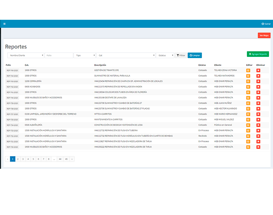Jump to page 45 in pagination
Screen dimensions: 273x215
click(66, 159)
